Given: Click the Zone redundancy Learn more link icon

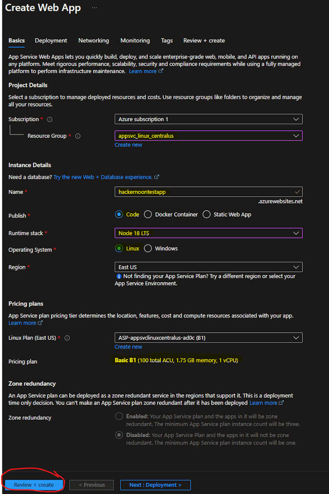Looking at the screenshot, I should [280, 403].
